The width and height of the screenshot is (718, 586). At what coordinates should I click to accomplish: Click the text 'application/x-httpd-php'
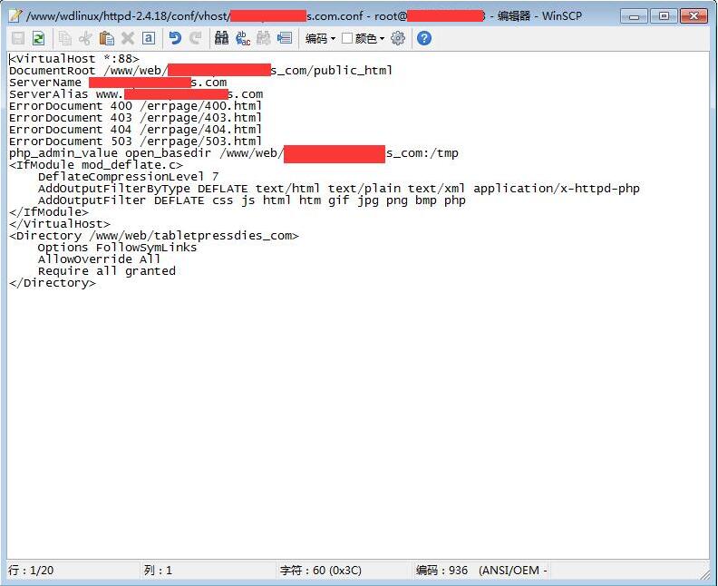click(x=557, y=189)
